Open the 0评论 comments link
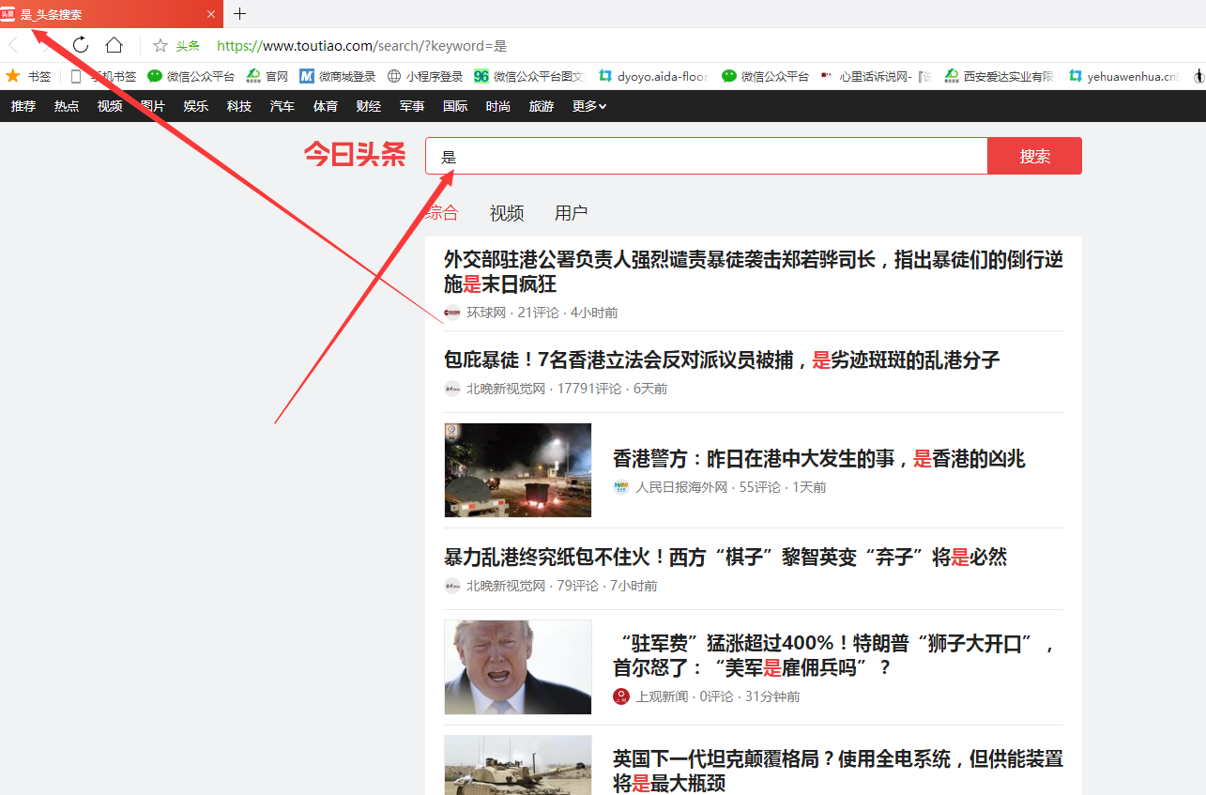Viewport: 1206px width, 795px height. [x=717, y=696]
